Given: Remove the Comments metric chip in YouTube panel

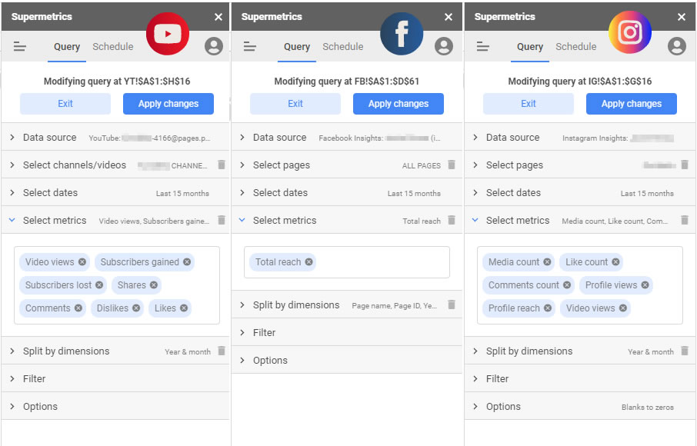Looking at the screenshot, I should tap(78, 308).
